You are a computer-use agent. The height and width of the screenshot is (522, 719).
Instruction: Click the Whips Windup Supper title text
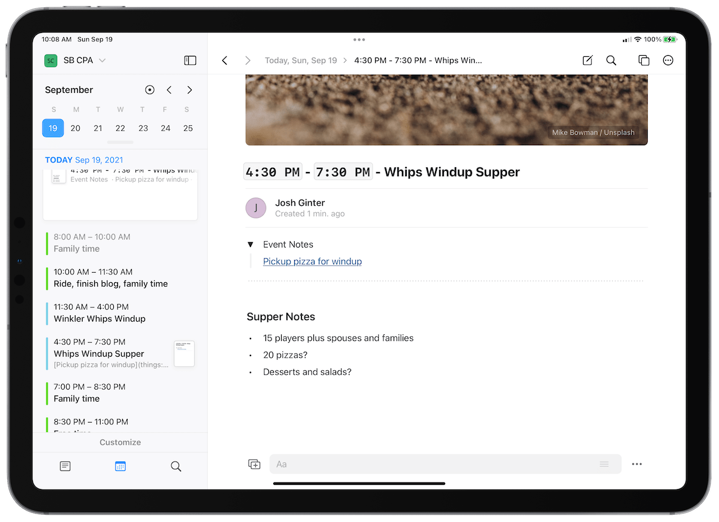(x=452, y=172)
